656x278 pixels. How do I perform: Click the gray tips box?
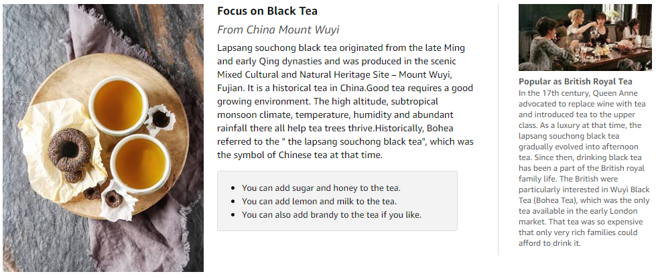tap(337, 201)
